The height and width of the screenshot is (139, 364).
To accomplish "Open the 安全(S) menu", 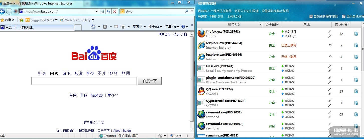I will pos(155,27).
